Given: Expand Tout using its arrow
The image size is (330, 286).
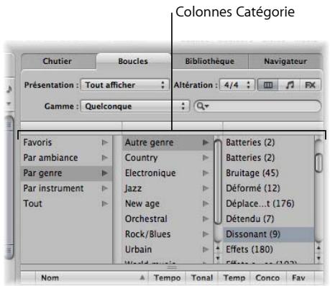Looking at the screenshot, I should tap(105, 204).
